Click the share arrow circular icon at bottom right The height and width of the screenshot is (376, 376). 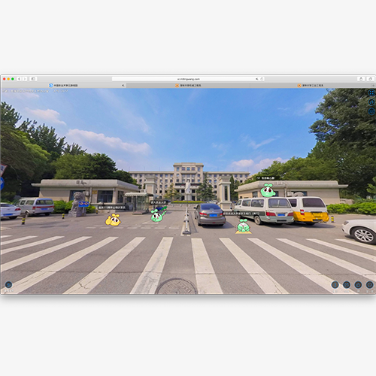tap(347, 285)
